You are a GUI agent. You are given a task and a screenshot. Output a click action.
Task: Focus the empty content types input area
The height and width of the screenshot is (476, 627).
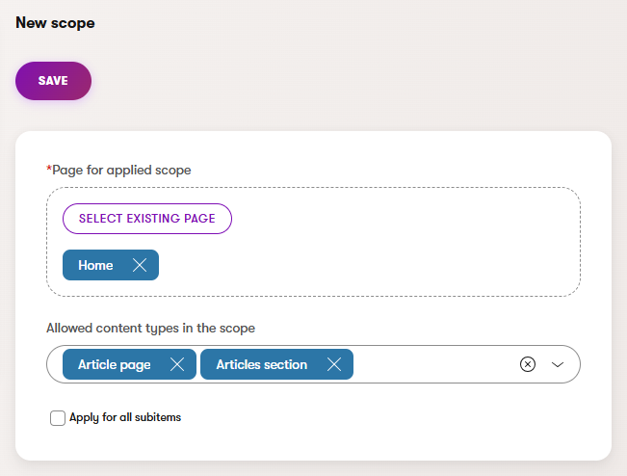pos(433,364)
